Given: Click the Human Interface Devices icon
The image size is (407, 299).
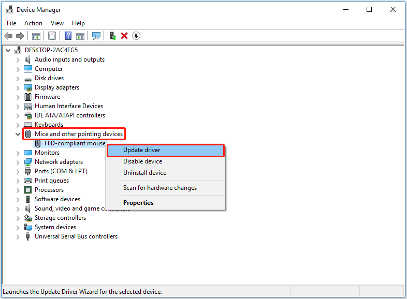Looking at the screenshot, I should coord(28,107).
